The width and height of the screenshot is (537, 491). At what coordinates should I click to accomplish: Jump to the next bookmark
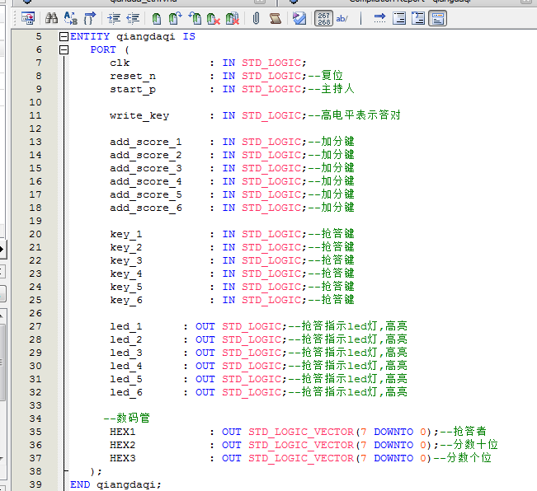tap(174, 18)
